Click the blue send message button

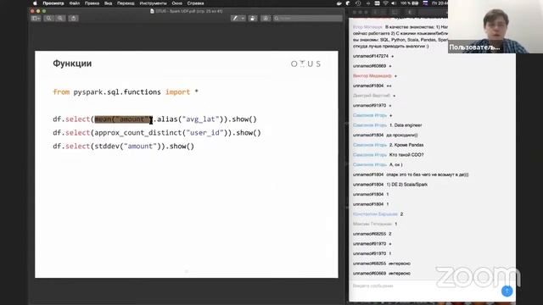[x=507, y=291]
